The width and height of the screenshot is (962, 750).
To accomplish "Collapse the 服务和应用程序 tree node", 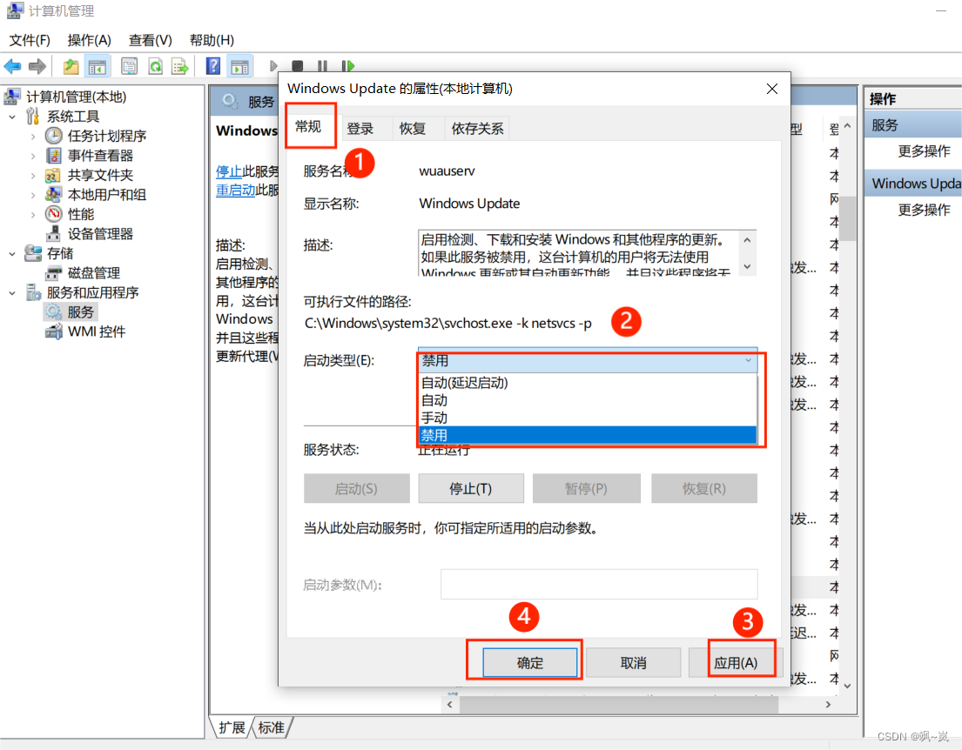I will click(12, 293).
